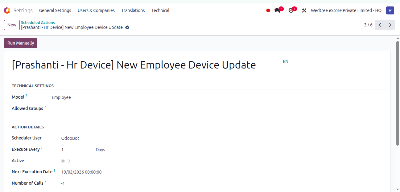Open the chat messages icon
The image size is (400, 192).
pos(278,10)
